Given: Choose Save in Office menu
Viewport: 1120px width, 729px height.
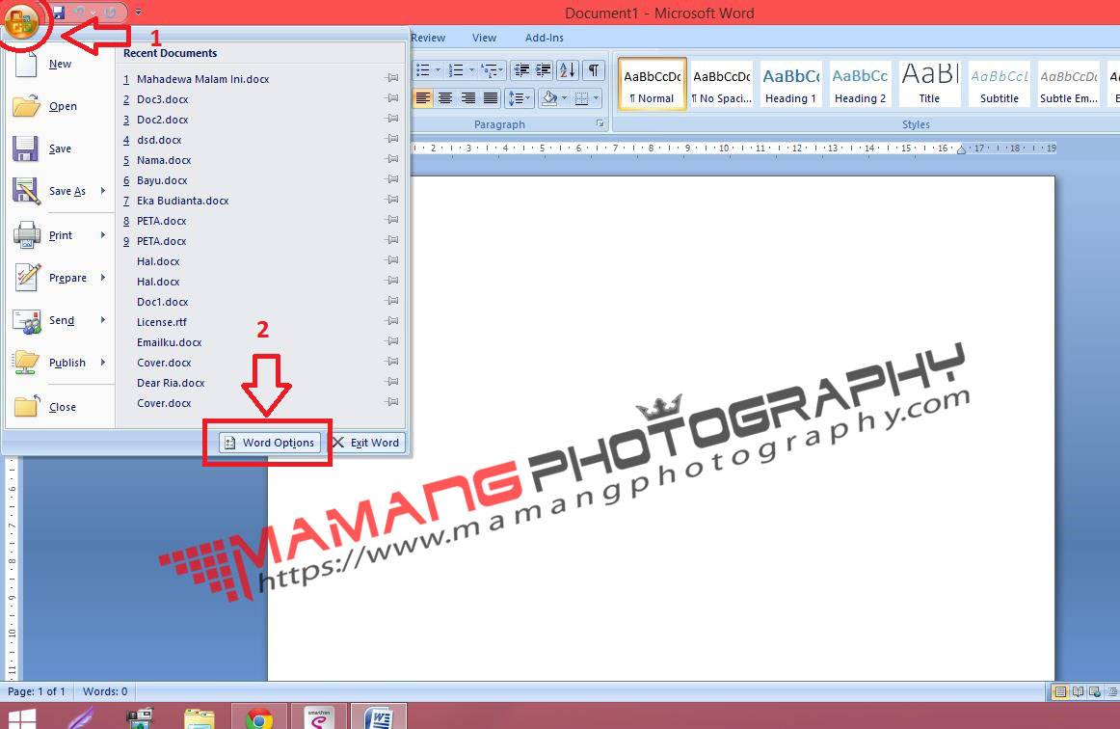Looking at the screenshot, I should pyautogui.click(x=60, y=148).
